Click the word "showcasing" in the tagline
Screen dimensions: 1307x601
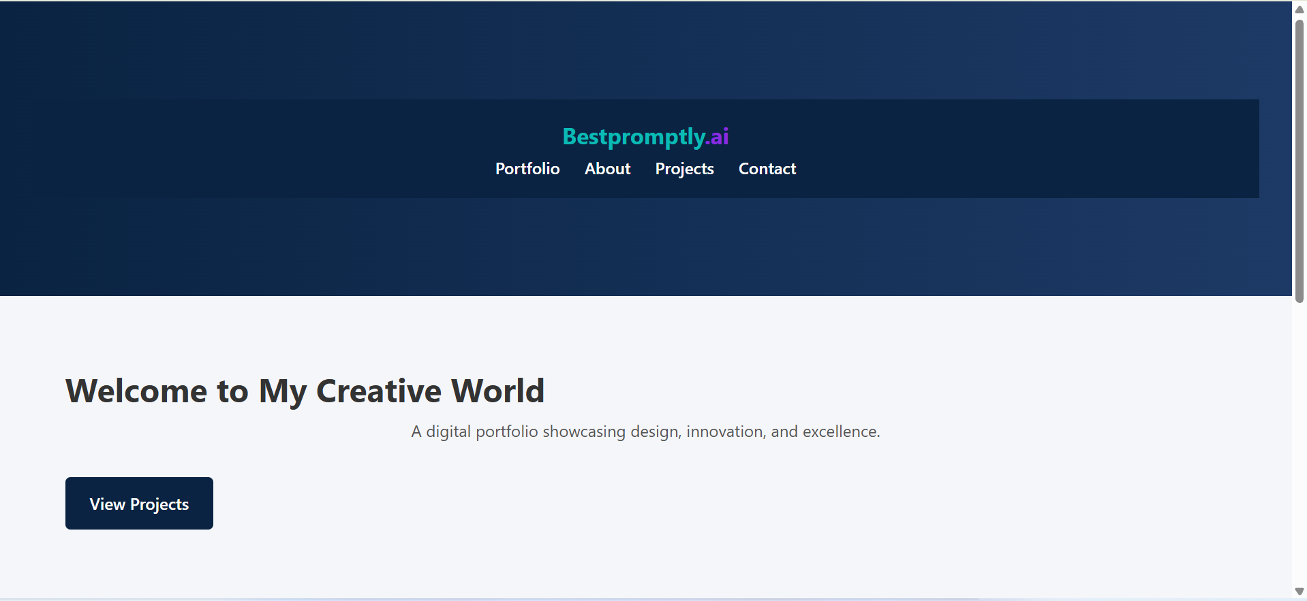point(583,432)
